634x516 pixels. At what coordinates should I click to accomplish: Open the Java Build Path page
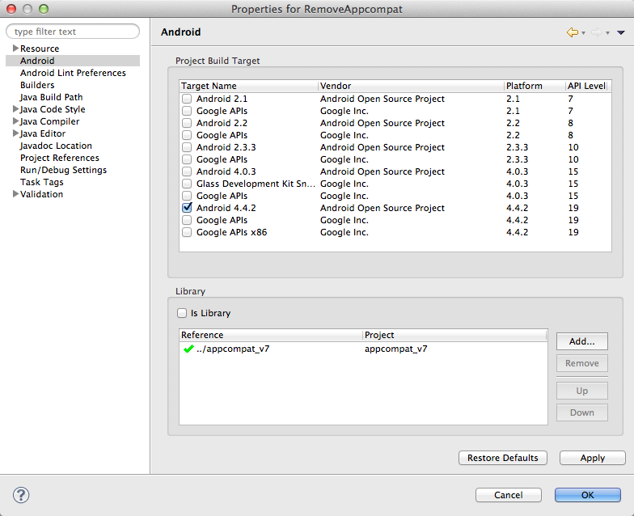coord(51,97)
